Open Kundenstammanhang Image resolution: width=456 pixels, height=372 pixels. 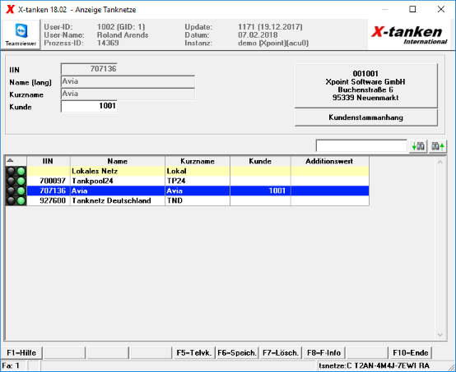(x=365, y=117)
